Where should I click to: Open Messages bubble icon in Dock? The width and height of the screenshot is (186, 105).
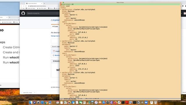coord(73,102)
